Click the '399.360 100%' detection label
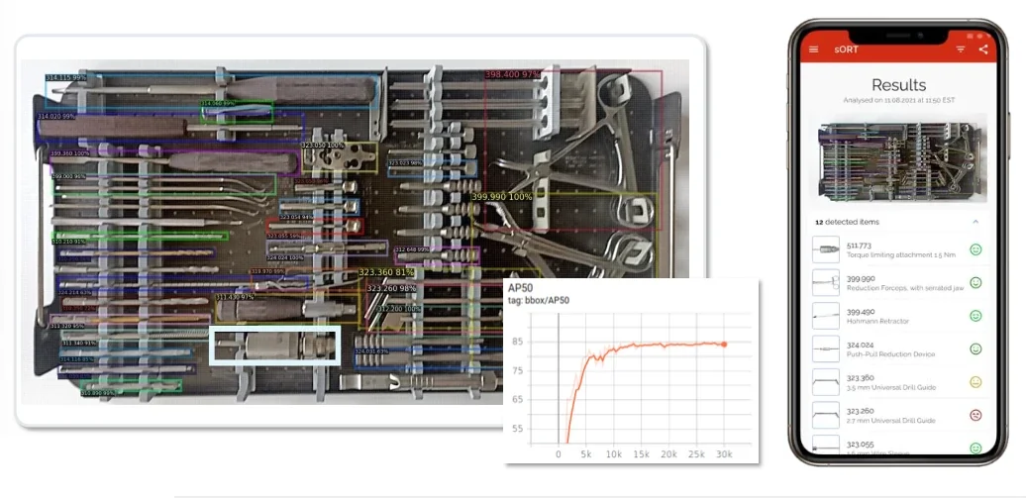1026x498 pixels. coord(71,153)
